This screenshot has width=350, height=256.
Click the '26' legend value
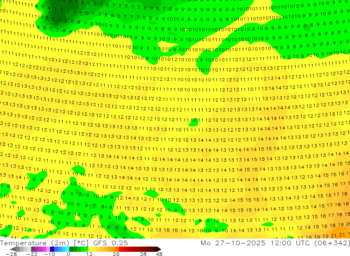[x=116, y=254]
